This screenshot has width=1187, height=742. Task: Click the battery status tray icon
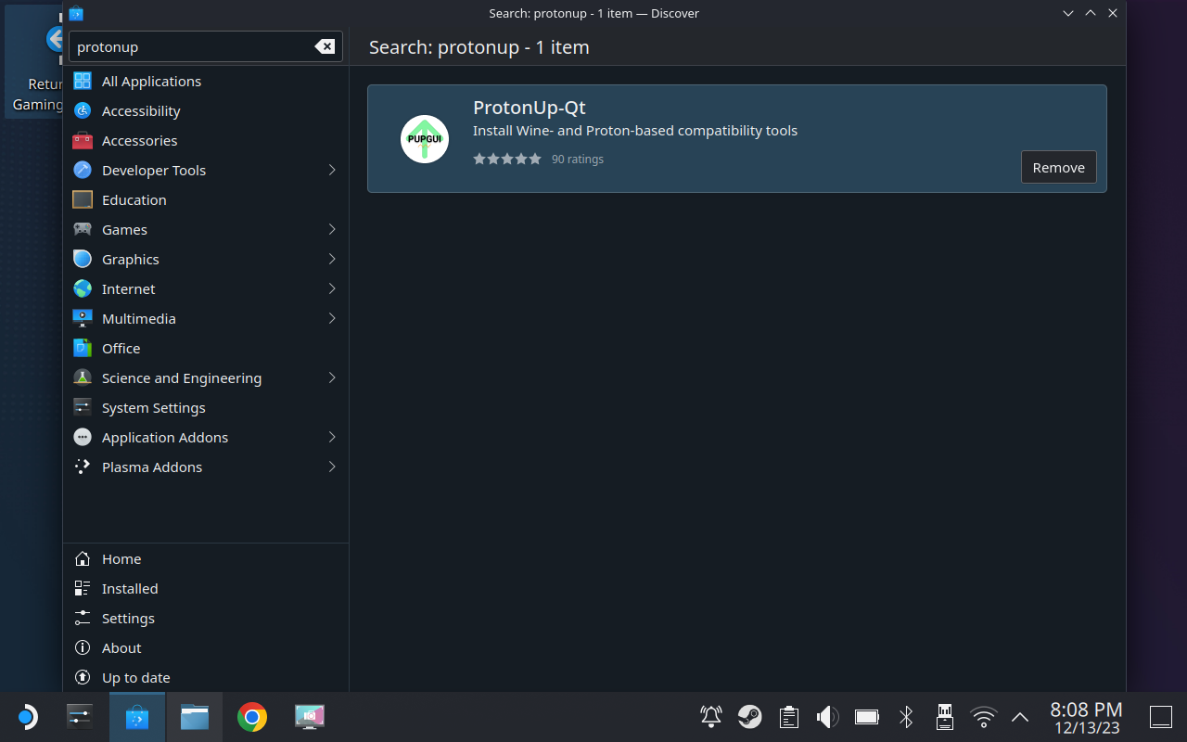(x=867, y=717)
